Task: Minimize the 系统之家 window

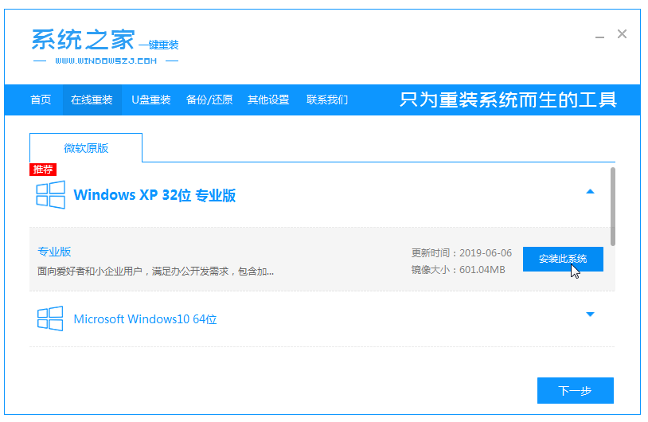Action: (599, 37)
